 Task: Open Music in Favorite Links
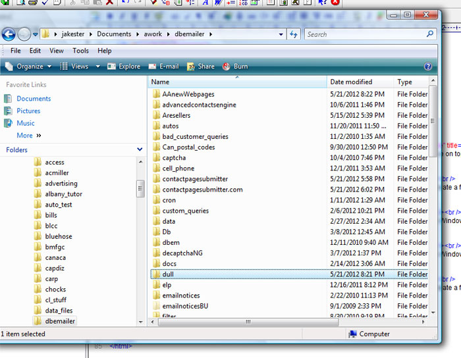click(25, 123)
